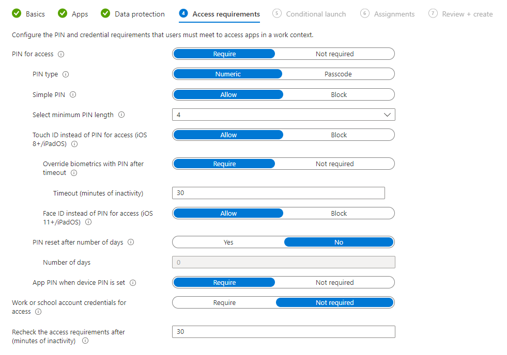Block Simple PIN option

[x=339, y=95]
